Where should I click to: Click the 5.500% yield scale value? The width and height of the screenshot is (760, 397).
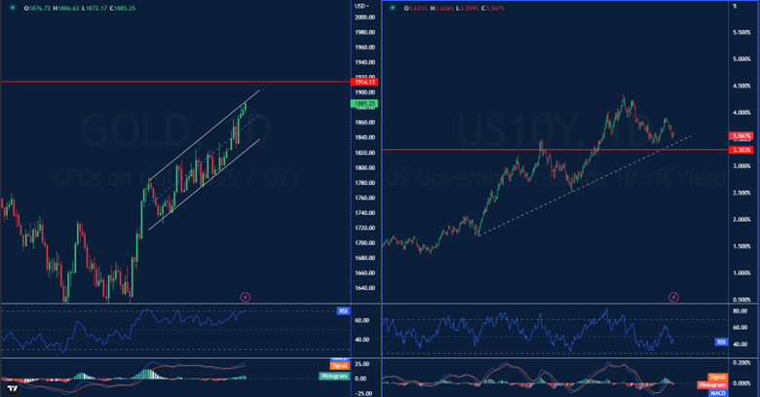(x=741, y=32)
